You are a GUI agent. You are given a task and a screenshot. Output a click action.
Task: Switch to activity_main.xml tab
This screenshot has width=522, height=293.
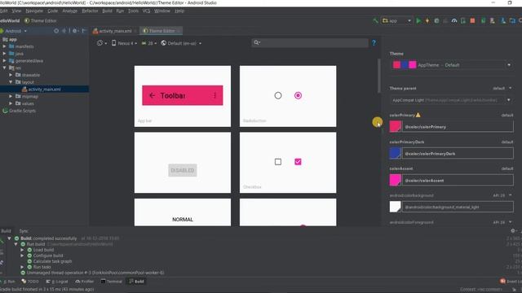[114, 31]
